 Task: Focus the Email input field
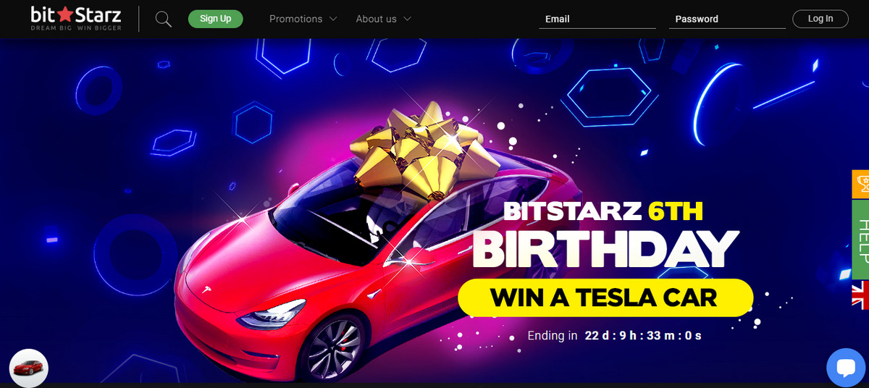click(597, 19)
